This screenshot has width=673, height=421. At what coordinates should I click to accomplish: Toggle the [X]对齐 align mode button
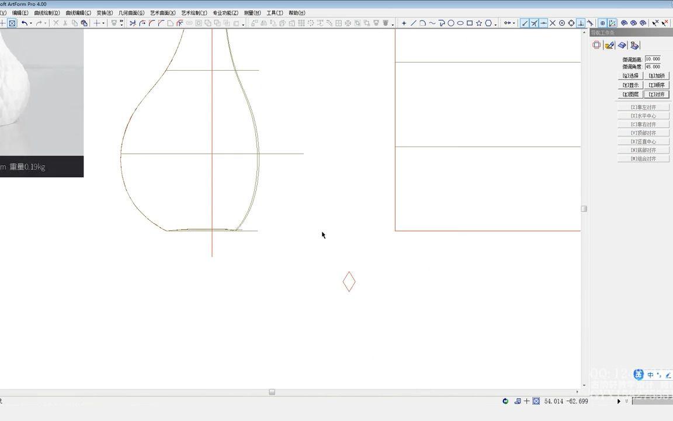pyautogui.click(x=656, y=94)
